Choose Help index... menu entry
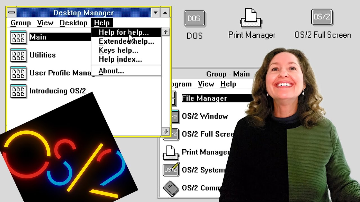 126,59
